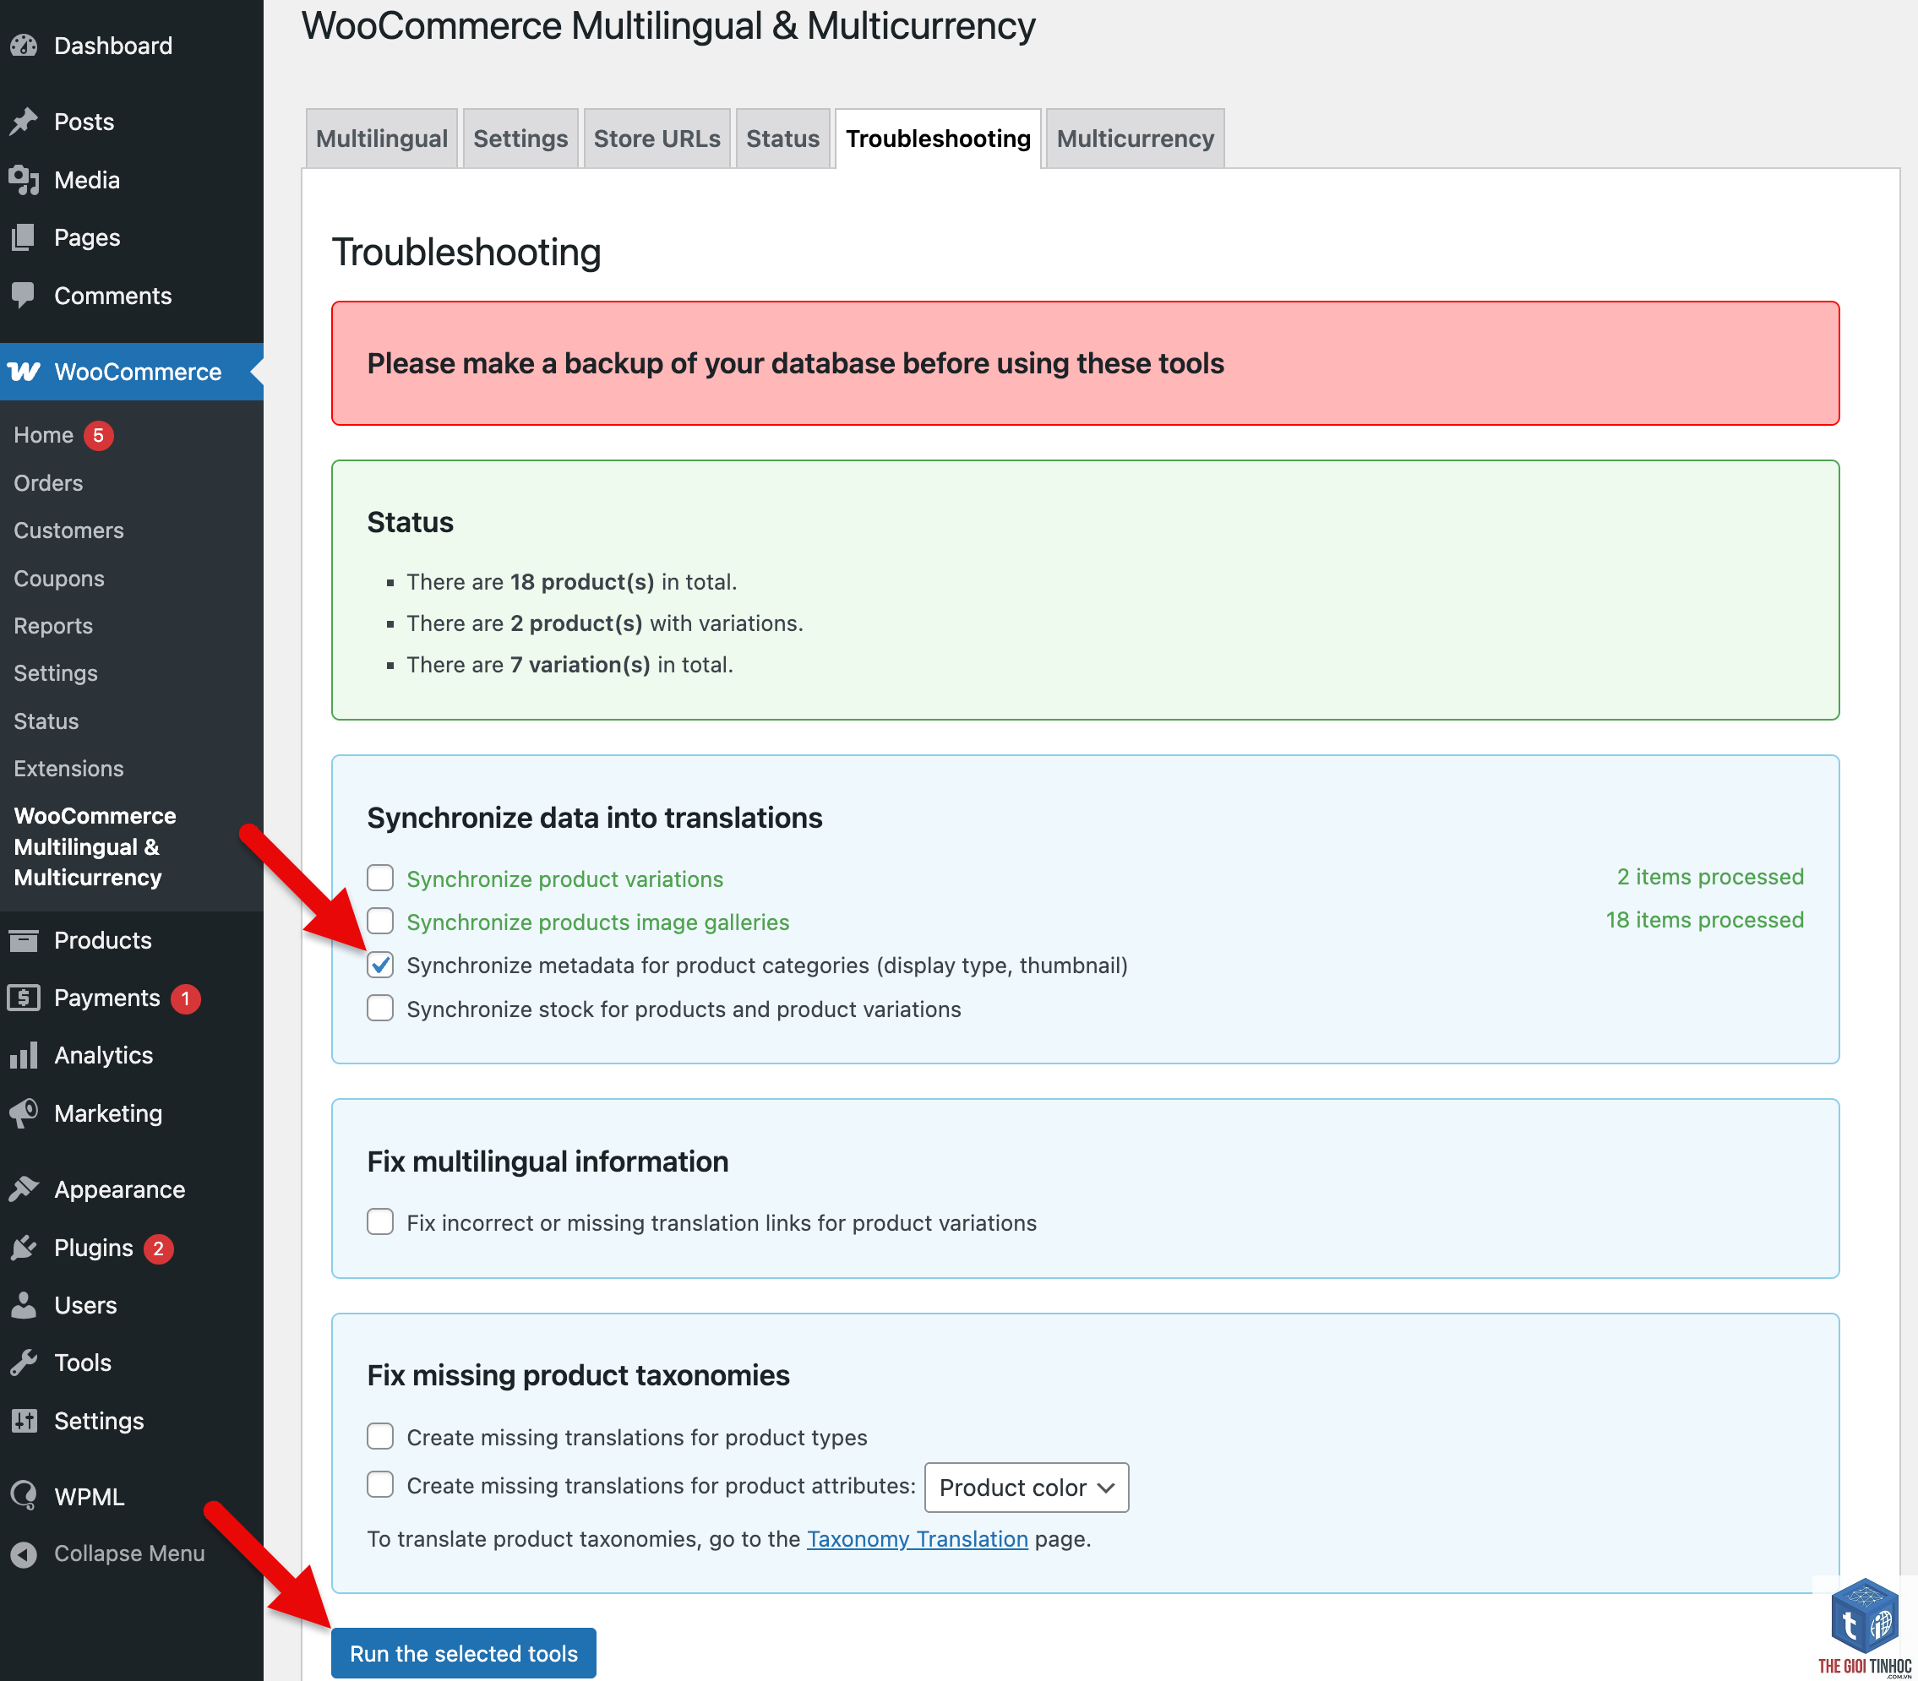Click the Collapse Menu arrow icon
The width and height of the screenshot is (1918, 1681).
pyautogui.click(x=25, y=1553)
